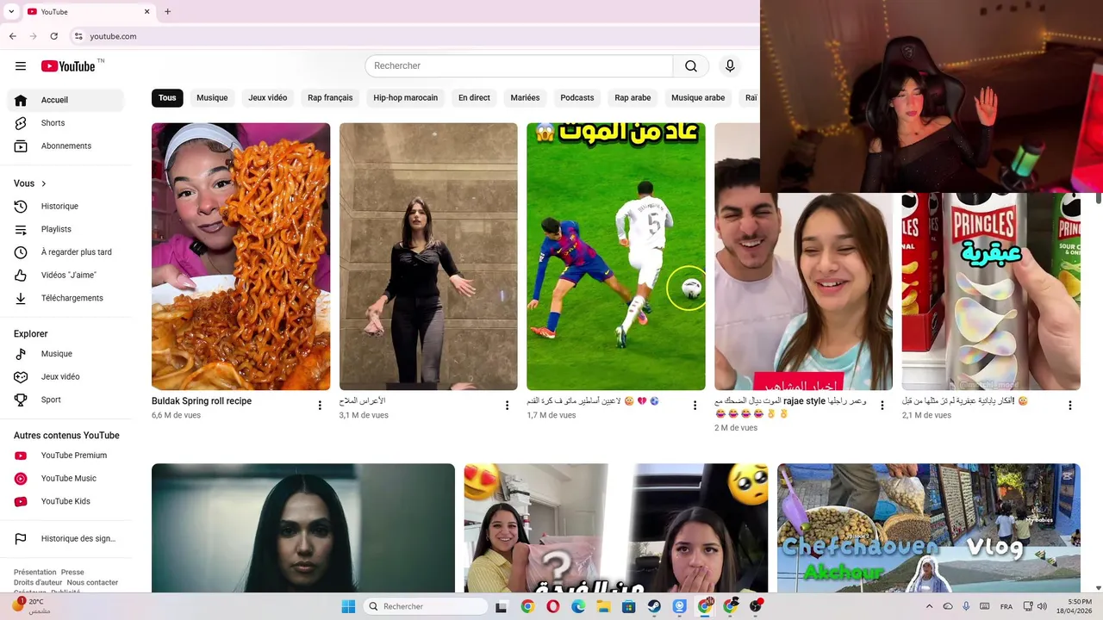Image resolution: width=1103 pixels, height=620 pixels.
Task: Select the Tous filter chip
Action: click(167, 98)
